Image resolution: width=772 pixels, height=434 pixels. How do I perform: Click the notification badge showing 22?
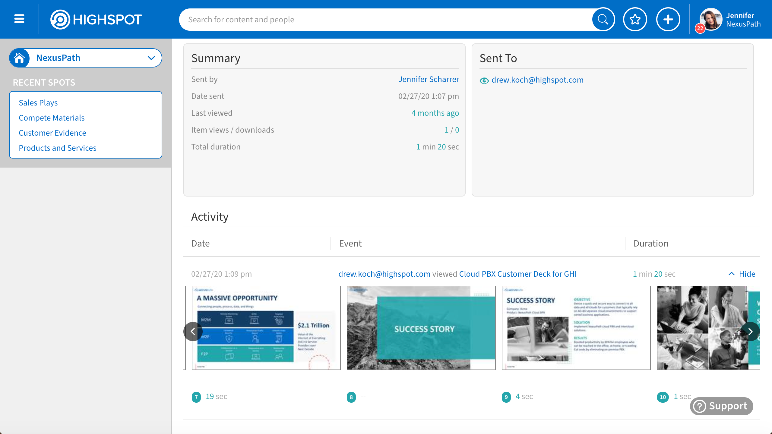tap(700, 29)
